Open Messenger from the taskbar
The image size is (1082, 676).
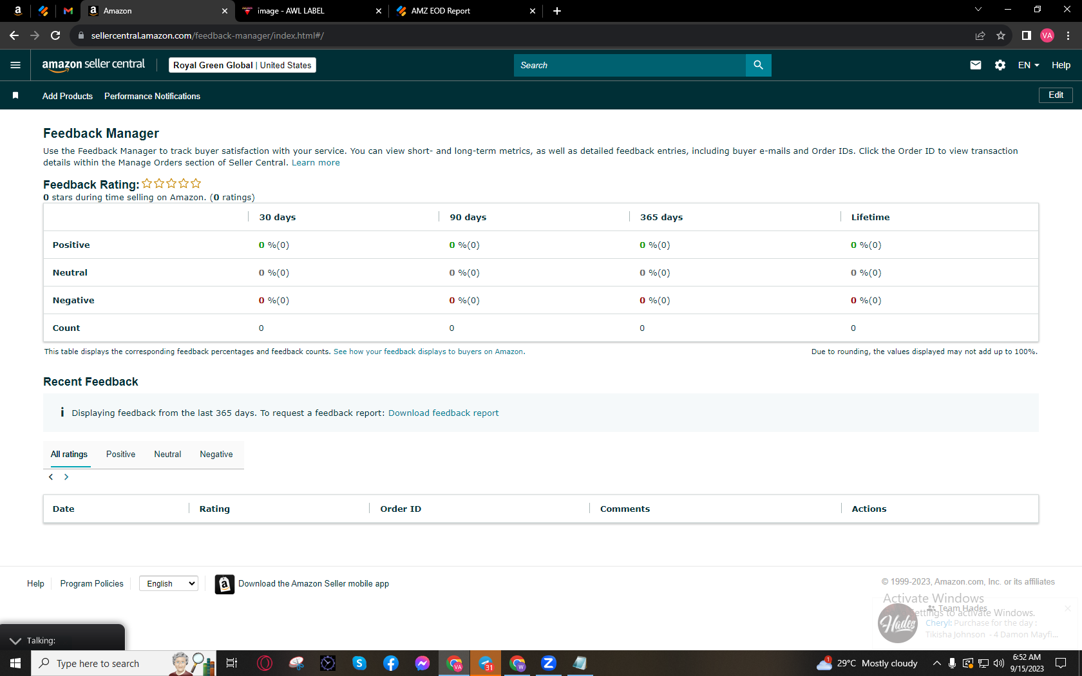pos(422,663)
